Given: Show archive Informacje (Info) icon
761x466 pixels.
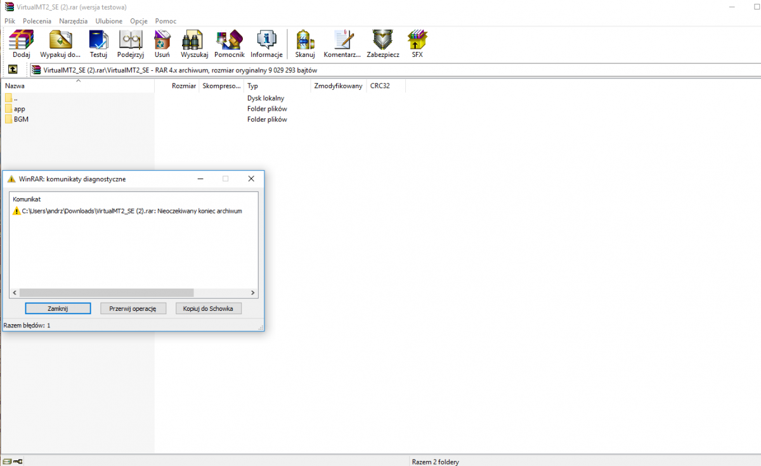Looking at the screenshot, I should 266,41.
